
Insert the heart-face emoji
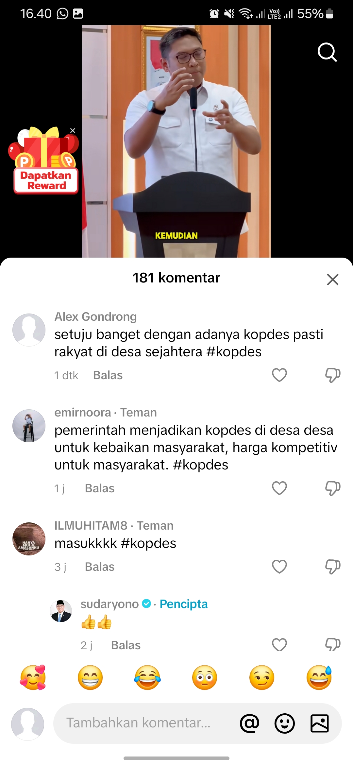point(33,677)
